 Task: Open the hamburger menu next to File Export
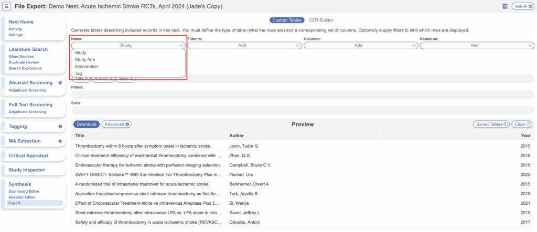pyautogui.click(x=7, y=6)
